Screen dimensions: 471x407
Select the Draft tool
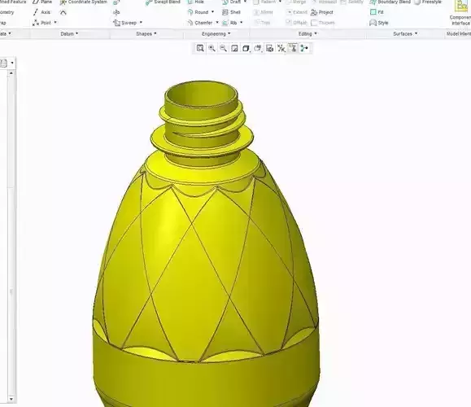coord(231,2)
